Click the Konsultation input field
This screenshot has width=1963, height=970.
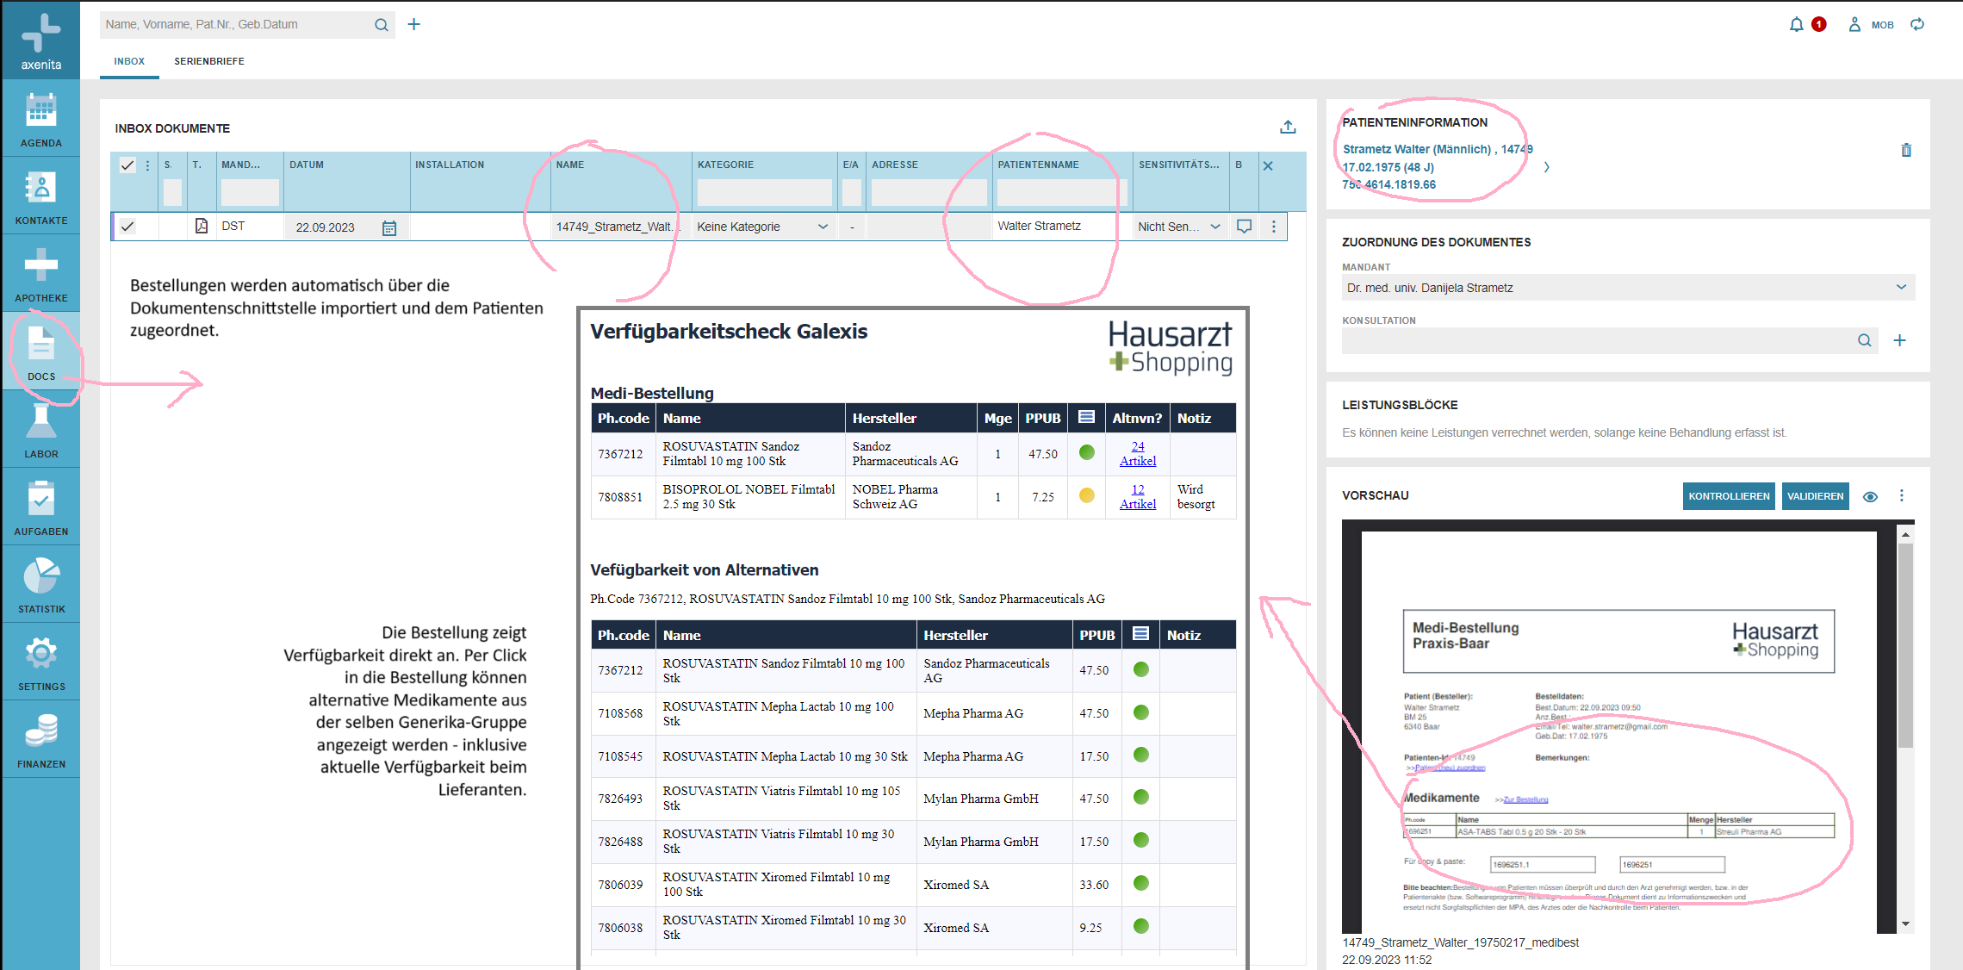point(1598,340)
